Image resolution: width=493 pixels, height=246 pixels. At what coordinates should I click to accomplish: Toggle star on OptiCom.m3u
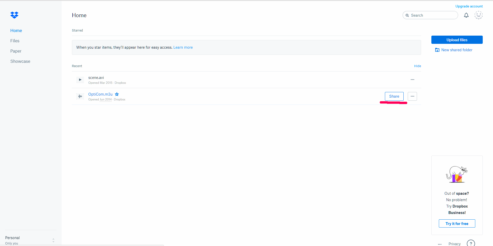pyautogui.click(x=117, y=94)
